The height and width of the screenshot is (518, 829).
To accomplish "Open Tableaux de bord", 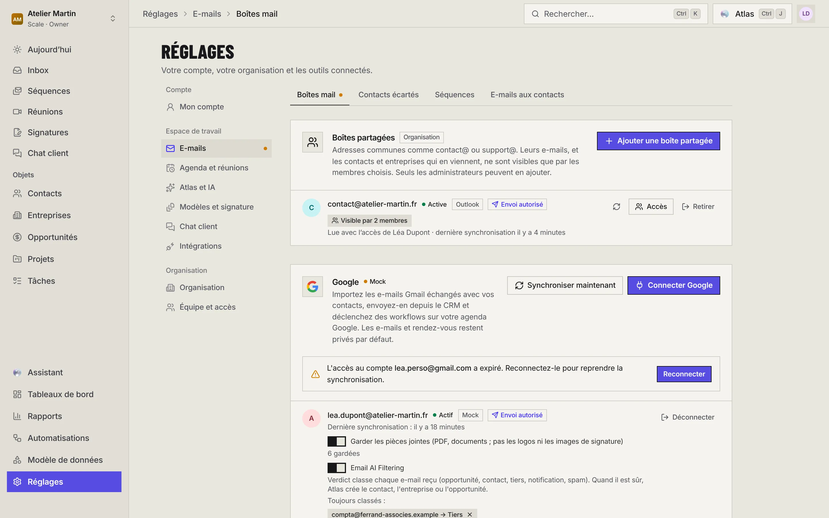I will click(x=64, y=394).
